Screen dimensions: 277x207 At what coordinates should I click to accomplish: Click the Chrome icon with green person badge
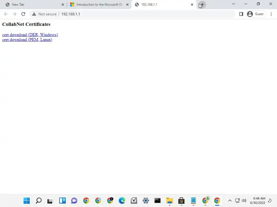tap(205, 200)
